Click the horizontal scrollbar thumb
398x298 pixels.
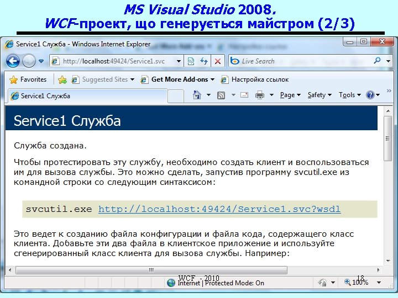point(151,270)
